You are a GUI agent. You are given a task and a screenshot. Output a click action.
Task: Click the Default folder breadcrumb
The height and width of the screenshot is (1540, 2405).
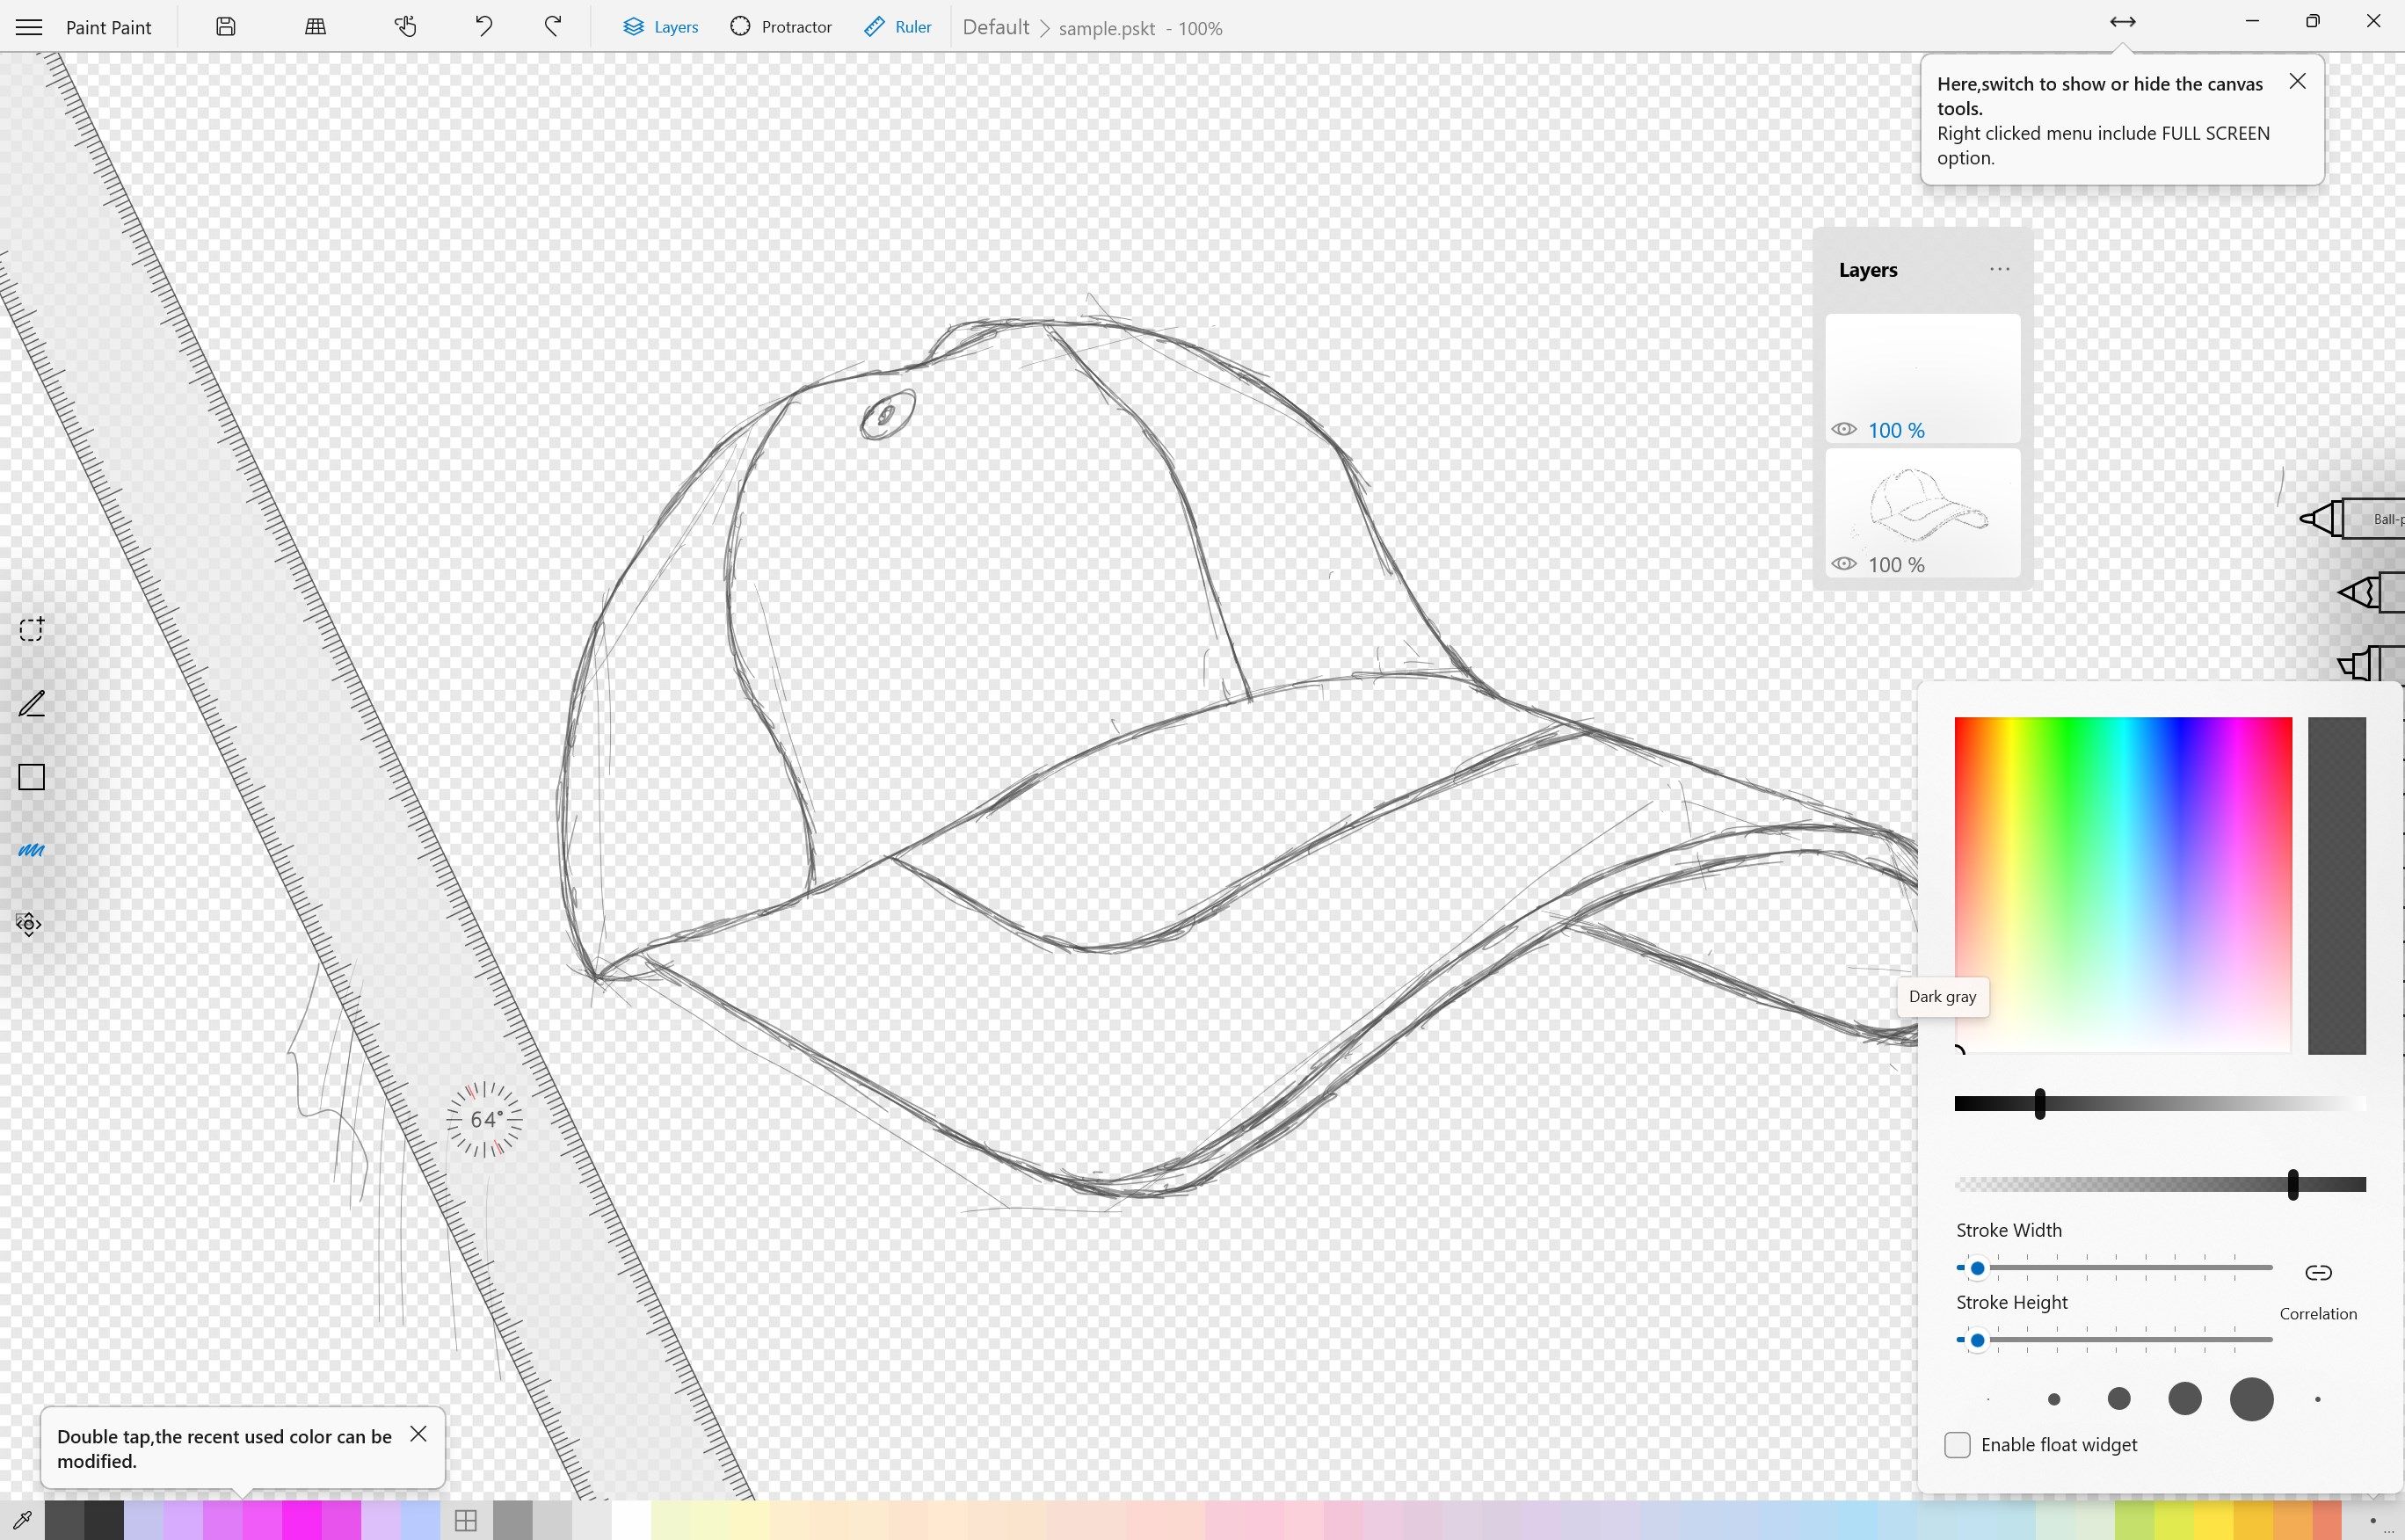pos(995,28)
